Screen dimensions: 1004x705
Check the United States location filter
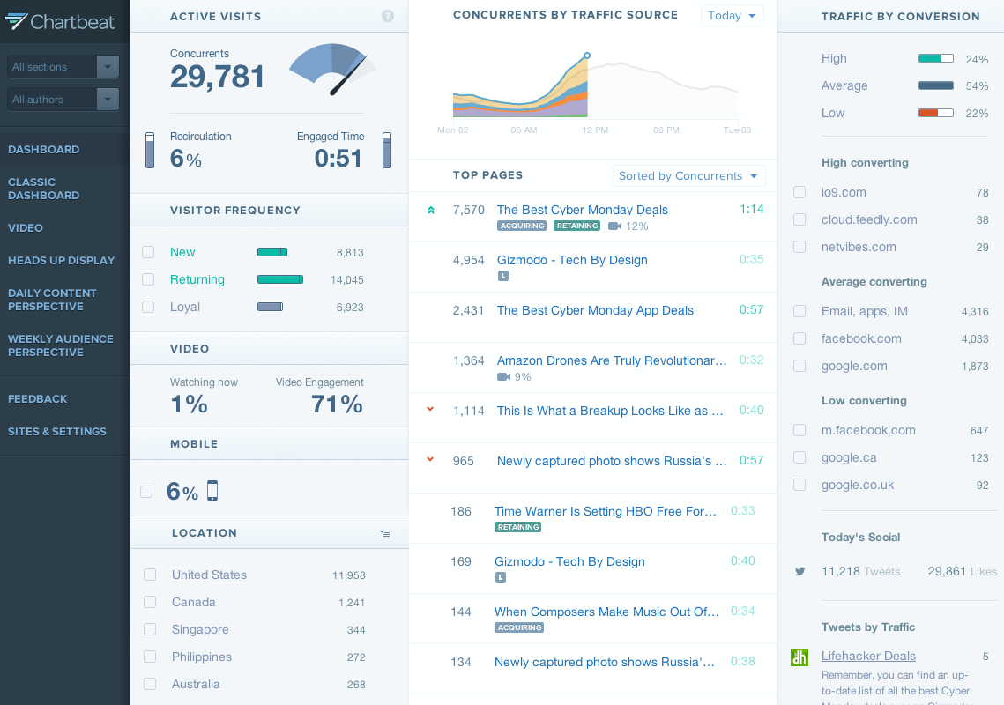148,575
